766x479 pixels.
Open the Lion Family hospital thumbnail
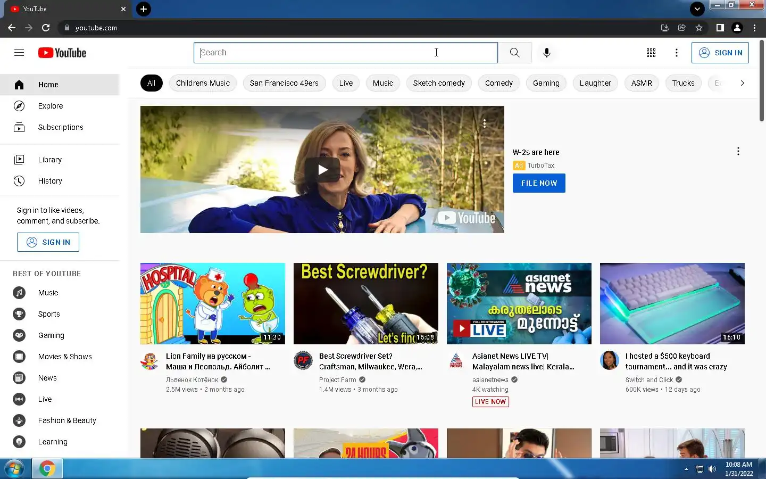click(x=213, y=303)
